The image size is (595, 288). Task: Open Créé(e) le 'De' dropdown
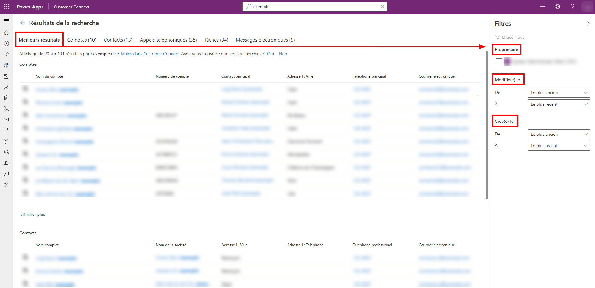559,134
